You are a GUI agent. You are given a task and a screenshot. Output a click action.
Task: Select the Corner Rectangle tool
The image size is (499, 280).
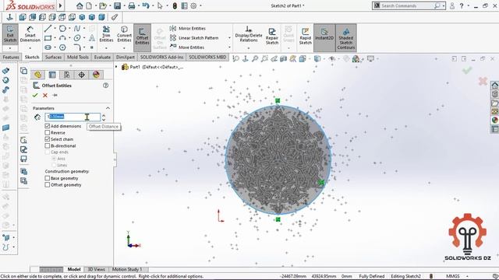48,38
